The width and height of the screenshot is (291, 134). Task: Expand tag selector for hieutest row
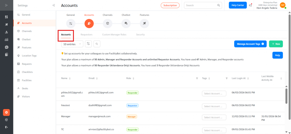[214, 106]
